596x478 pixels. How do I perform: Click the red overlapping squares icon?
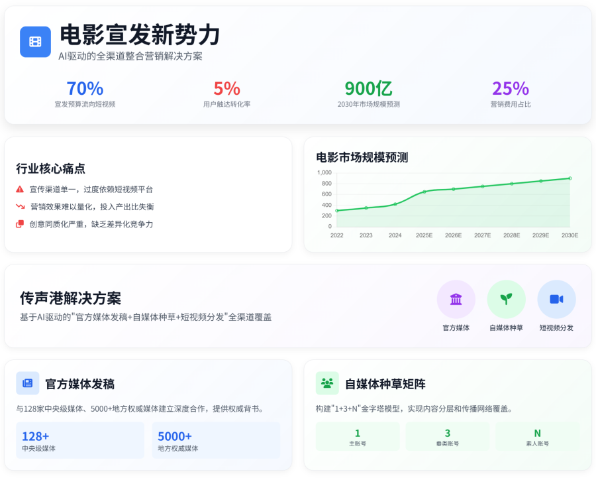[20, 224]
